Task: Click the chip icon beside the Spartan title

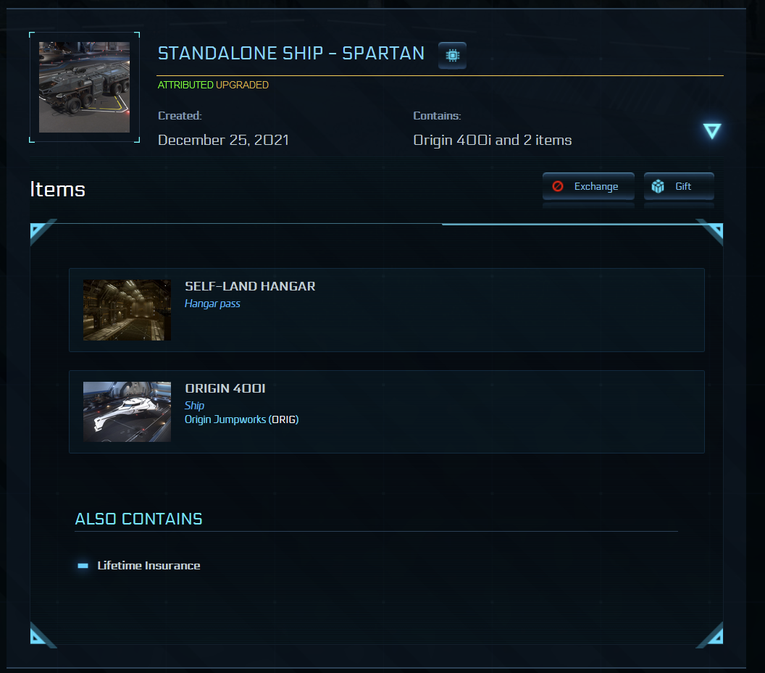Action: pos(453,55)
